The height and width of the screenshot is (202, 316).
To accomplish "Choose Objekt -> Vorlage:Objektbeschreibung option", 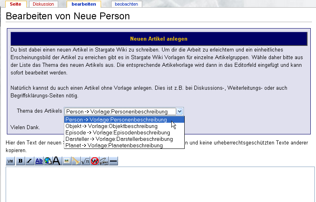I will pos(111,126).
